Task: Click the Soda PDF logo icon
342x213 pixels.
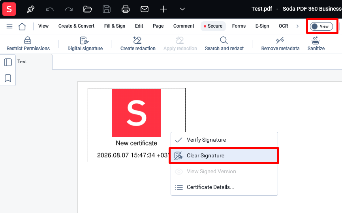Action: pos(9,9)
